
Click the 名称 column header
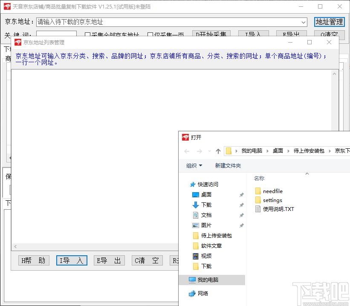coord(259,178)
